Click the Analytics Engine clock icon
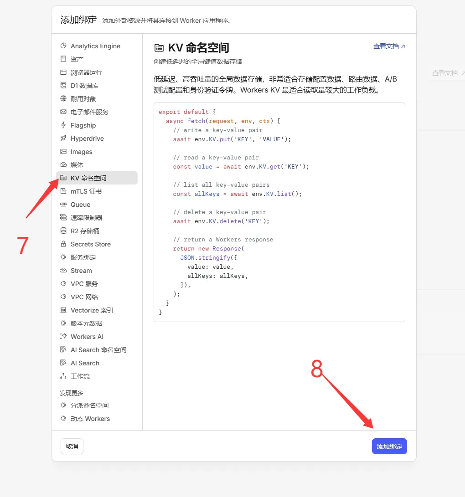The height and width of the screenshot is (497, 465). click(x=63, y=46)
